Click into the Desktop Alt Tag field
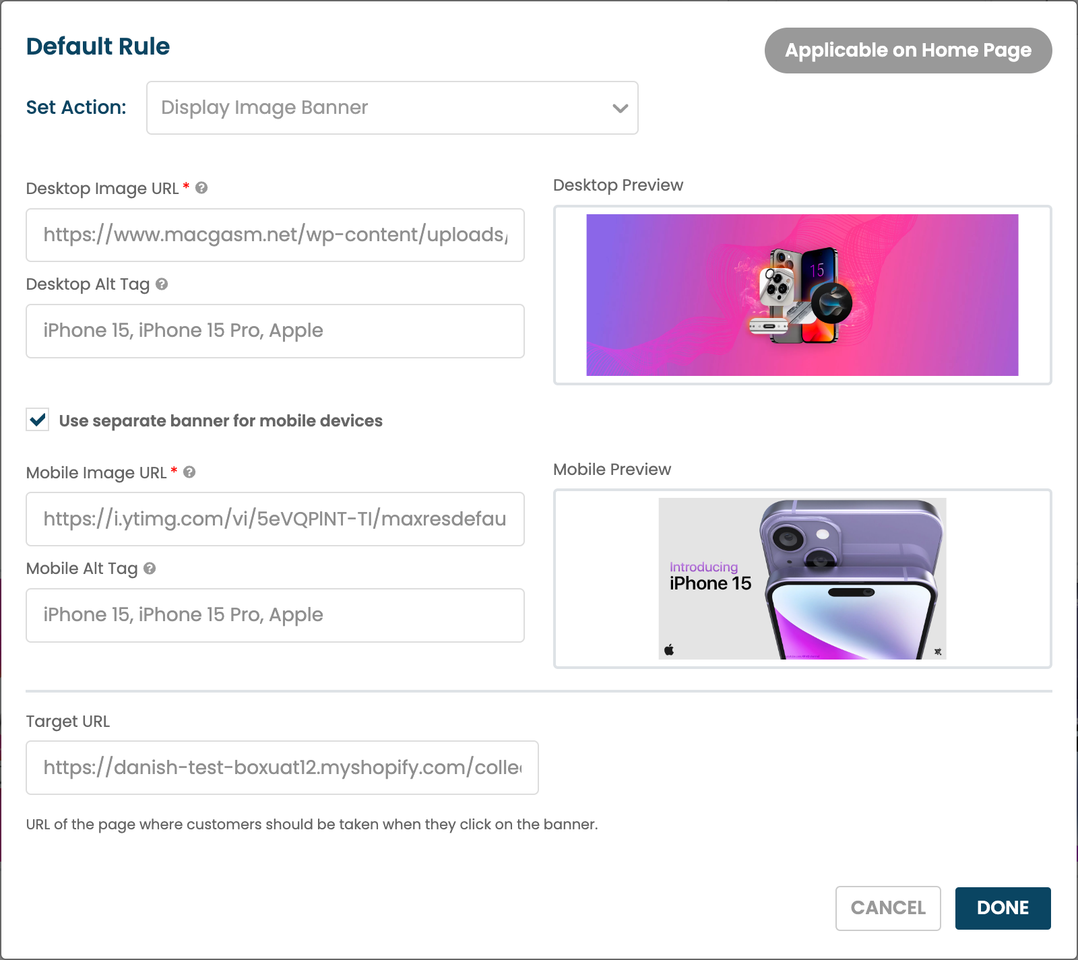The image size is (1078, 960). click(275, 331)
